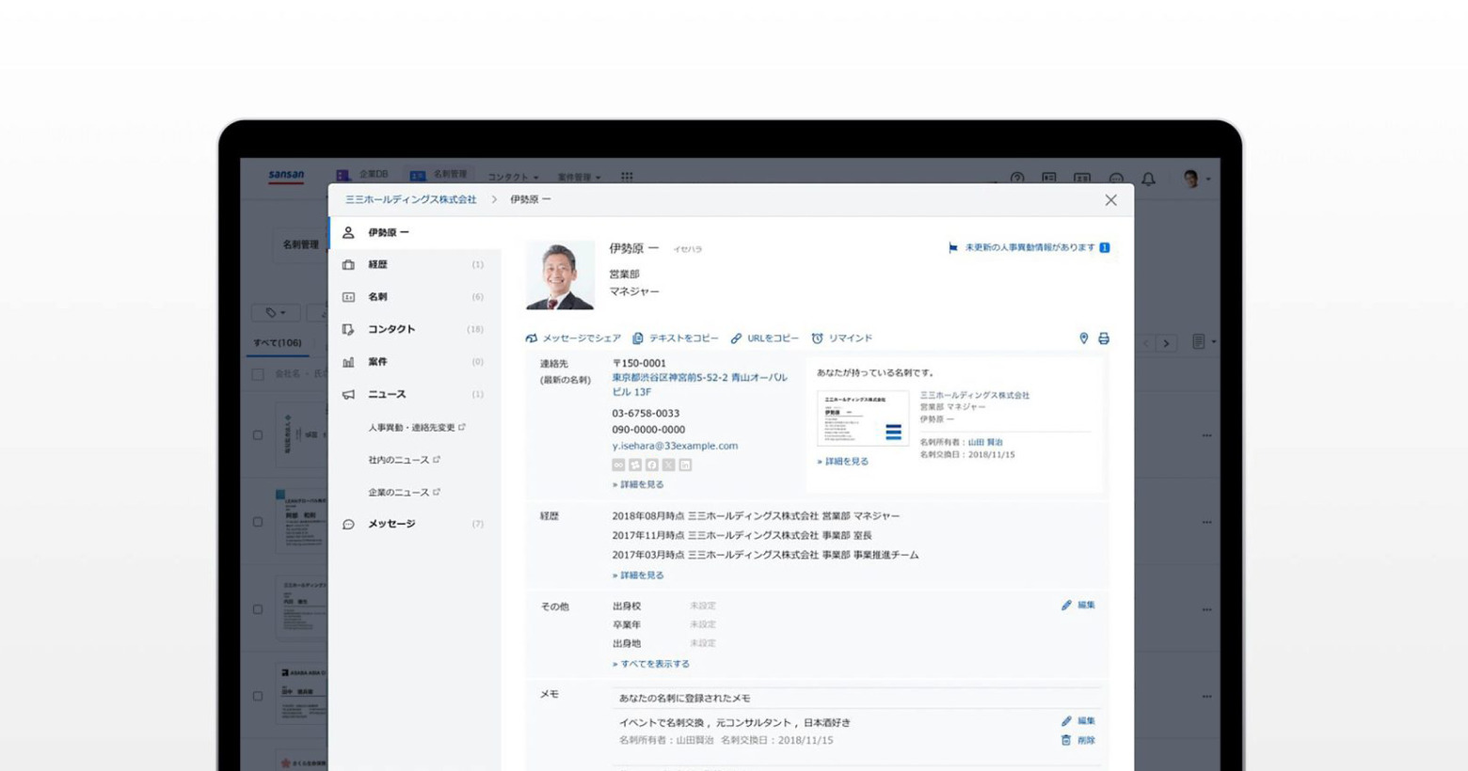Click the Facebook icon under the email
This screenshot has height=771, width=1468.
[x=652, y=465]
